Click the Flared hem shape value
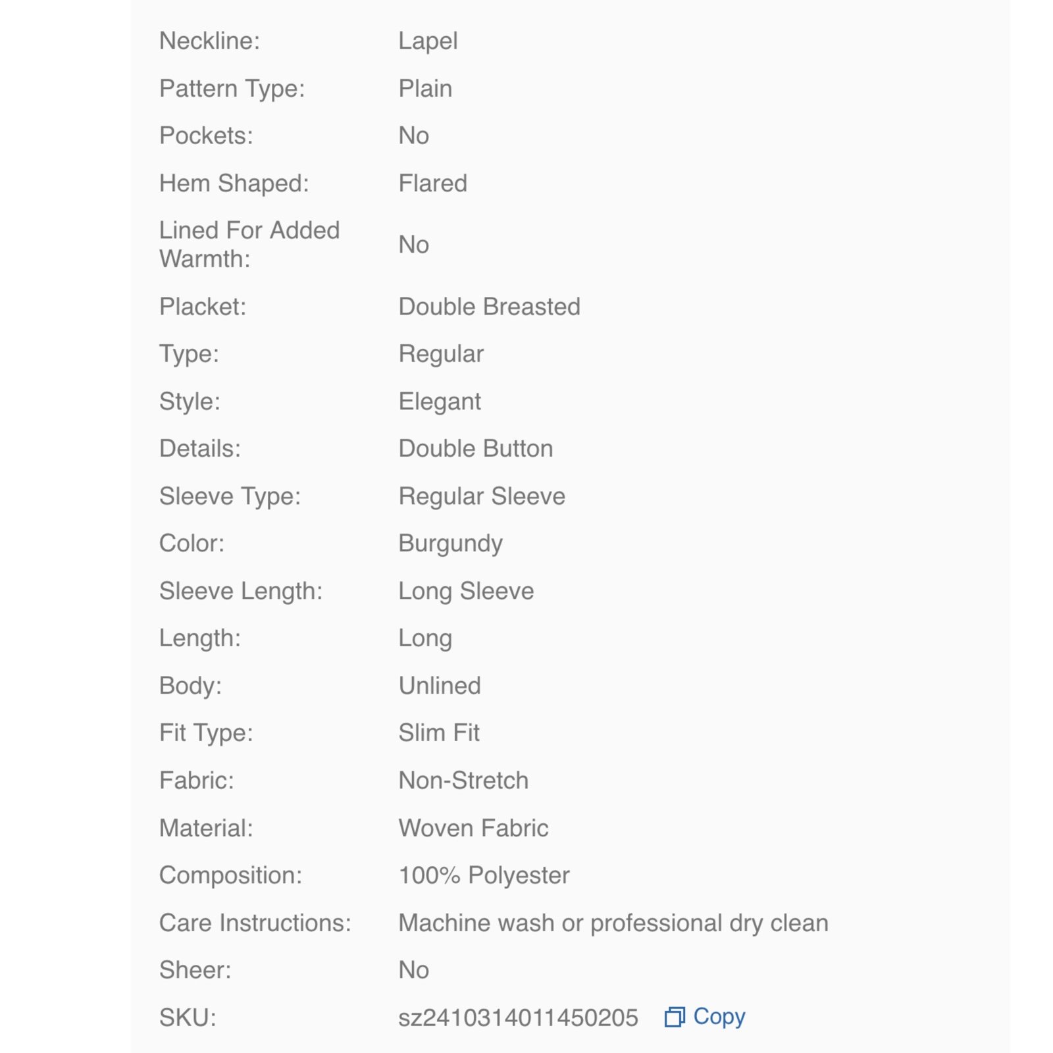Screen dimensions: 1053x1053 point(432,183)
